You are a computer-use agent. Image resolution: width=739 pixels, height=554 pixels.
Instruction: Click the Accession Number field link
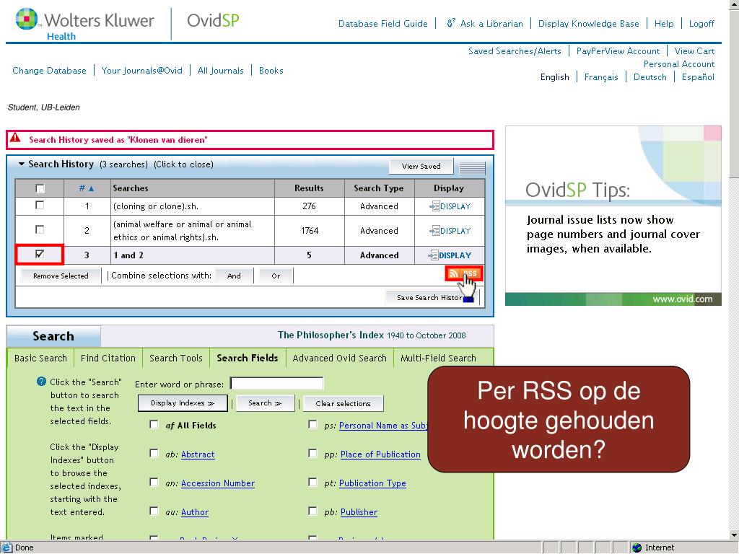[x=218, y=483]
